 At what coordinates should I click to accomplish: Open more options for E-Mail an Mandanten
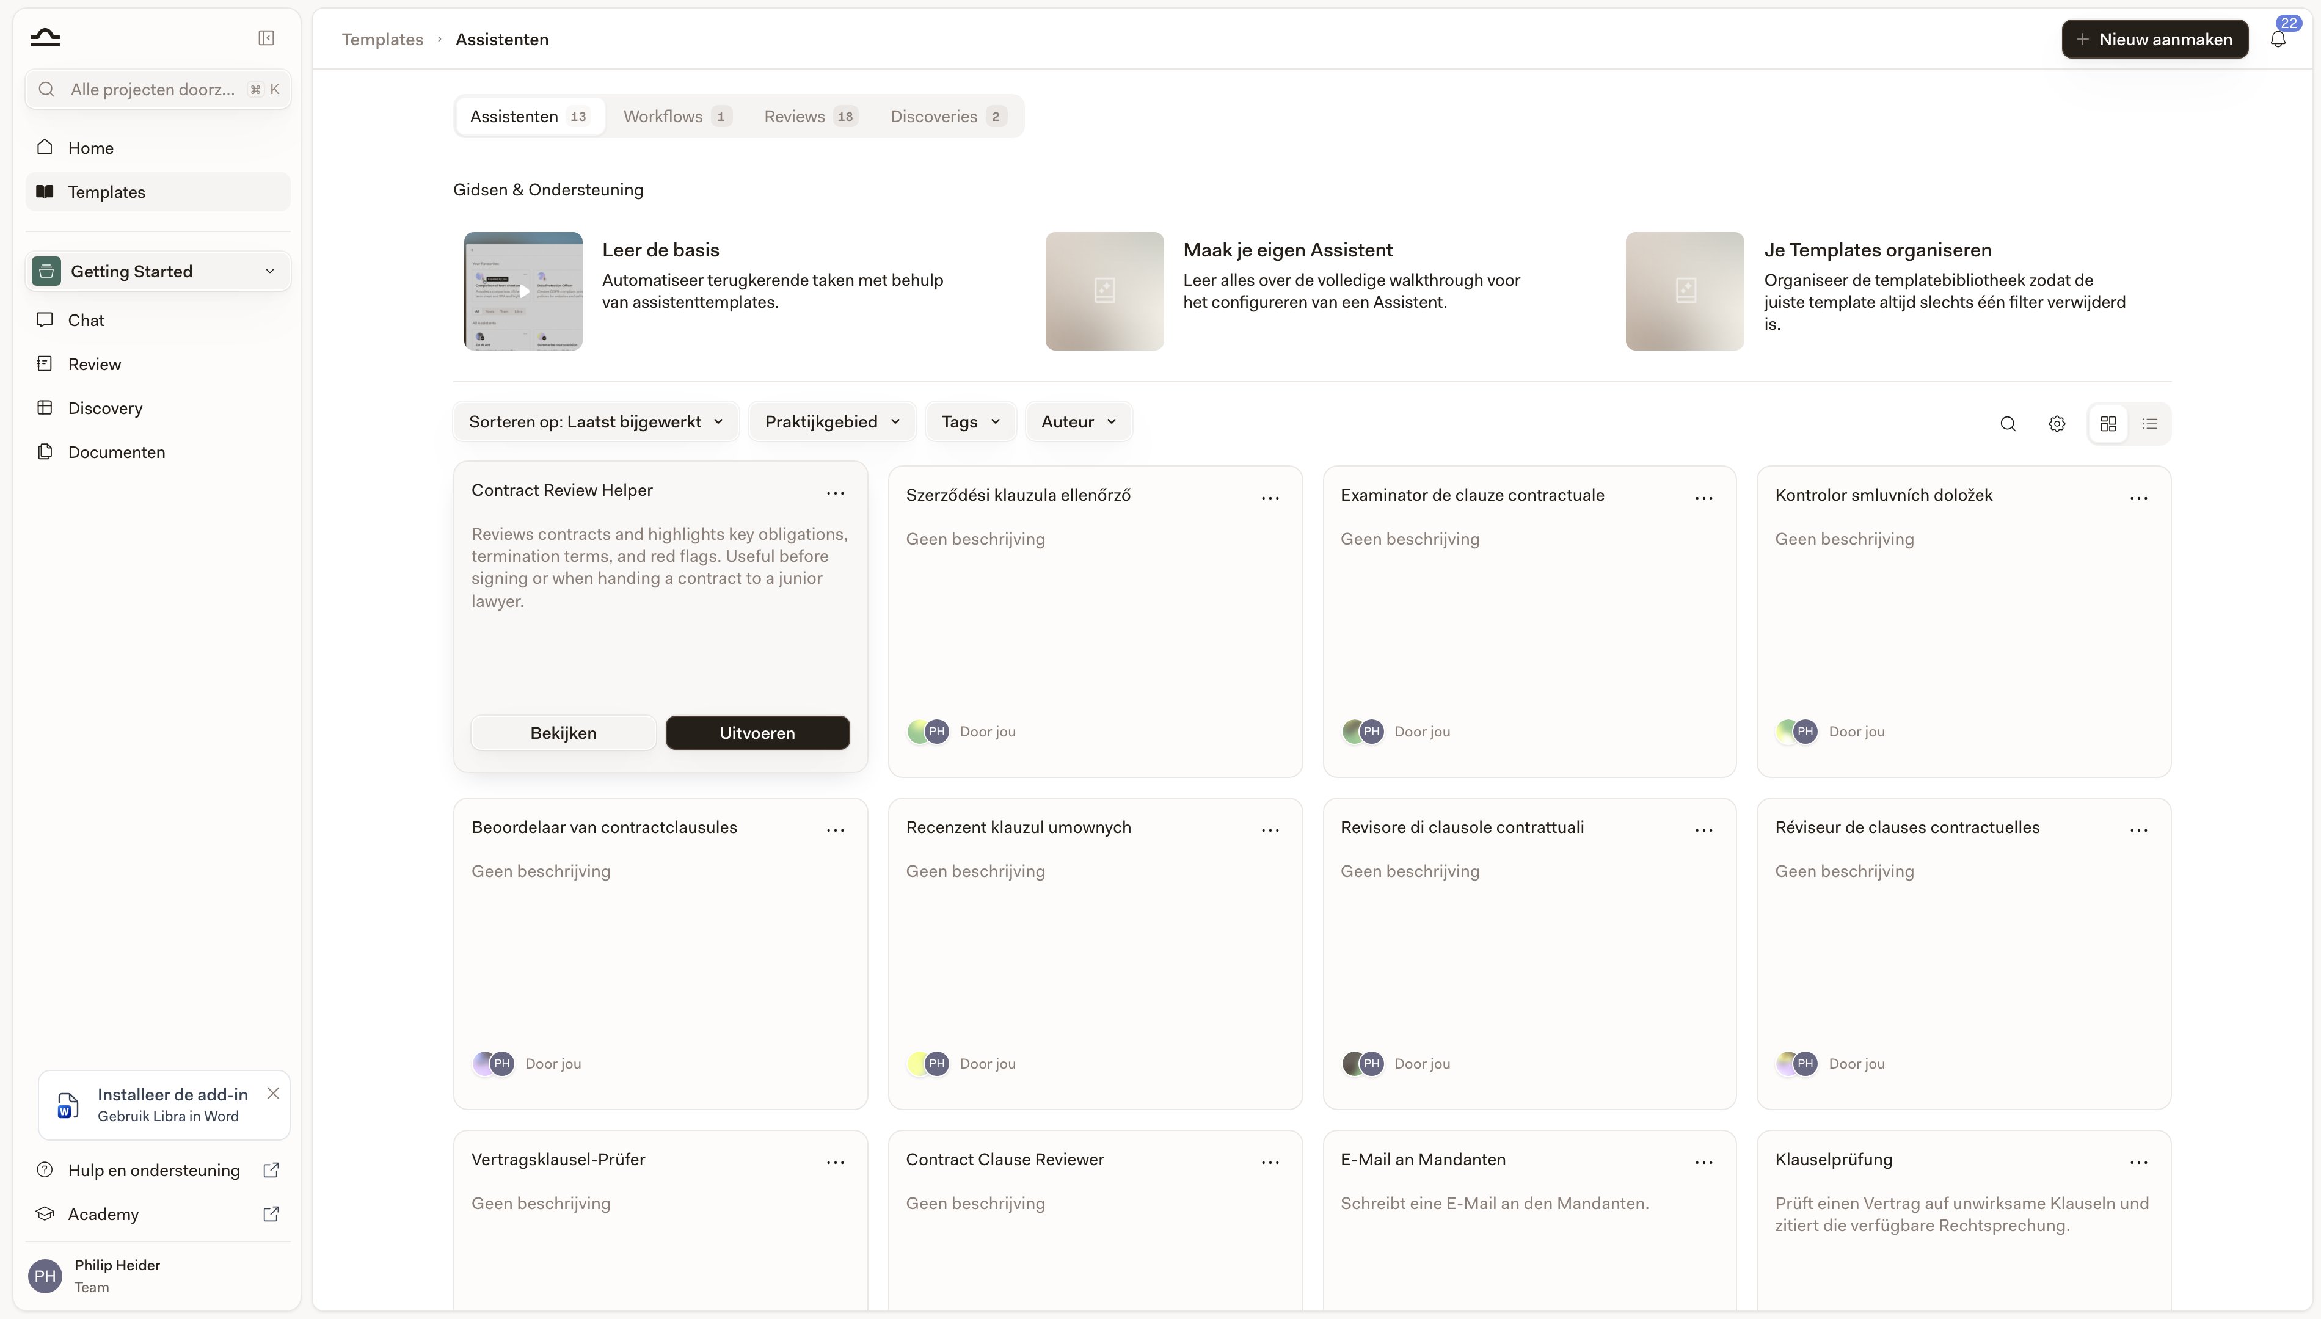click(1704, 1162)
